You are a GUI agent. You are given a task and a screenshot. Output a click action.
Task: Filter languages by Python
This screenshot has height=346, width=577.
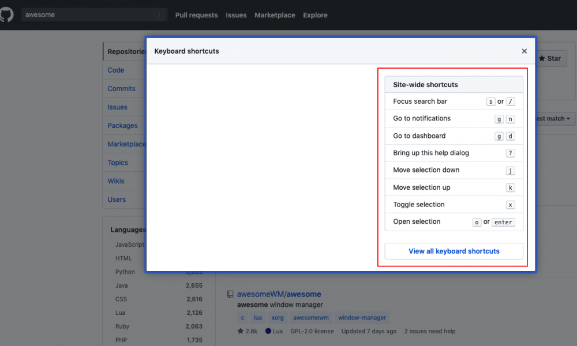tap(125, 272)
